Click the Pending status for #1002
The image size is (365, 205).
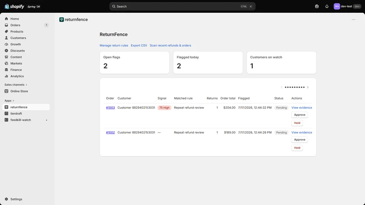coord(282,133)
